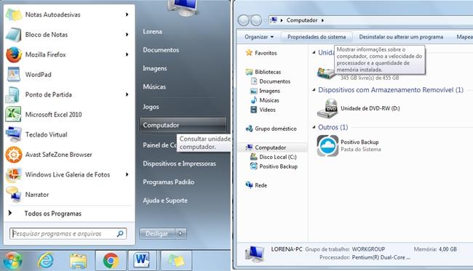Expand Ponto de Partida jump list arrow
Viewport: 473px width, 271px height.
click(127, 94)
